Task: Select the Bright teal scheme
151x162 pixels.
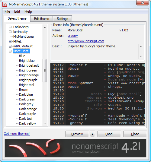Action: pyautogui.click(x=27, y=85)
